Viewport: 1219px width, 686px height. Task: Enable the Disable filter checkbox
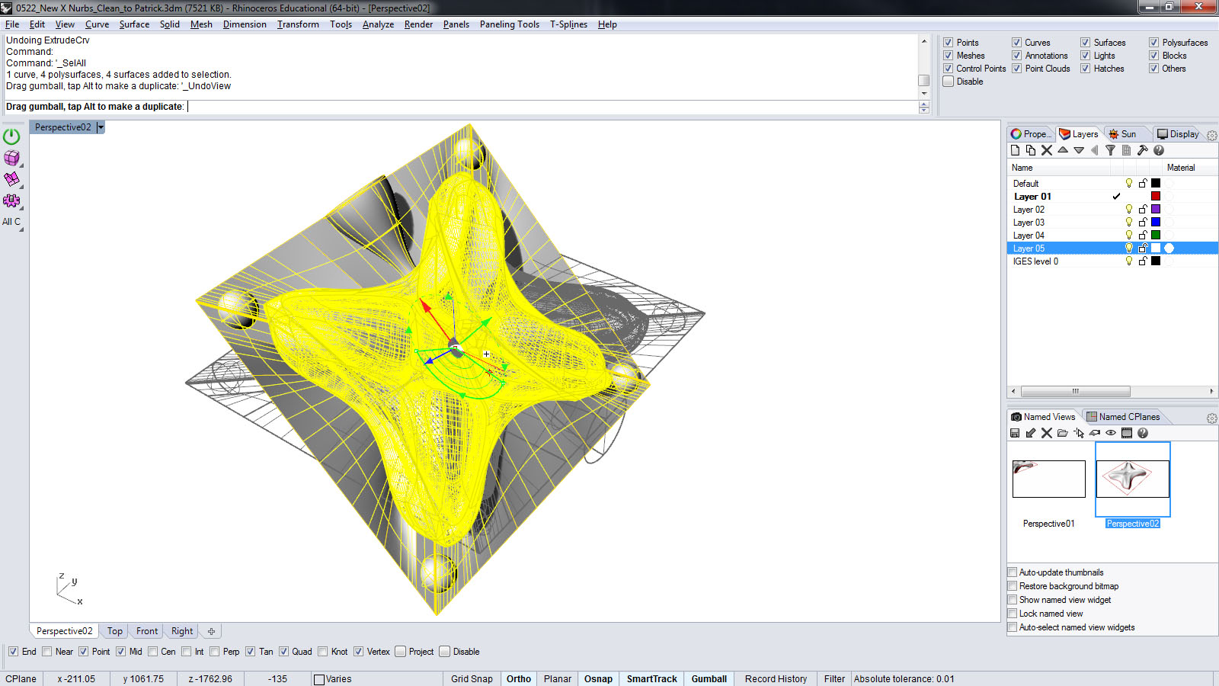click(x=949, y=82)
